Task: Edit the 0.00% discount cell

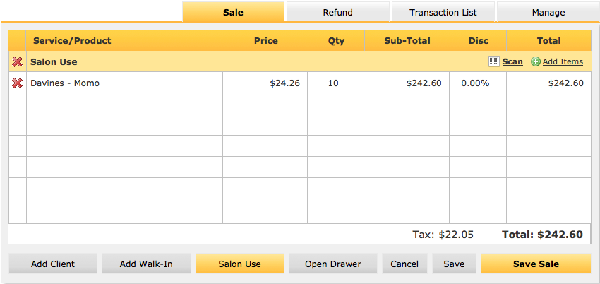Action: [x=478, y=83]
